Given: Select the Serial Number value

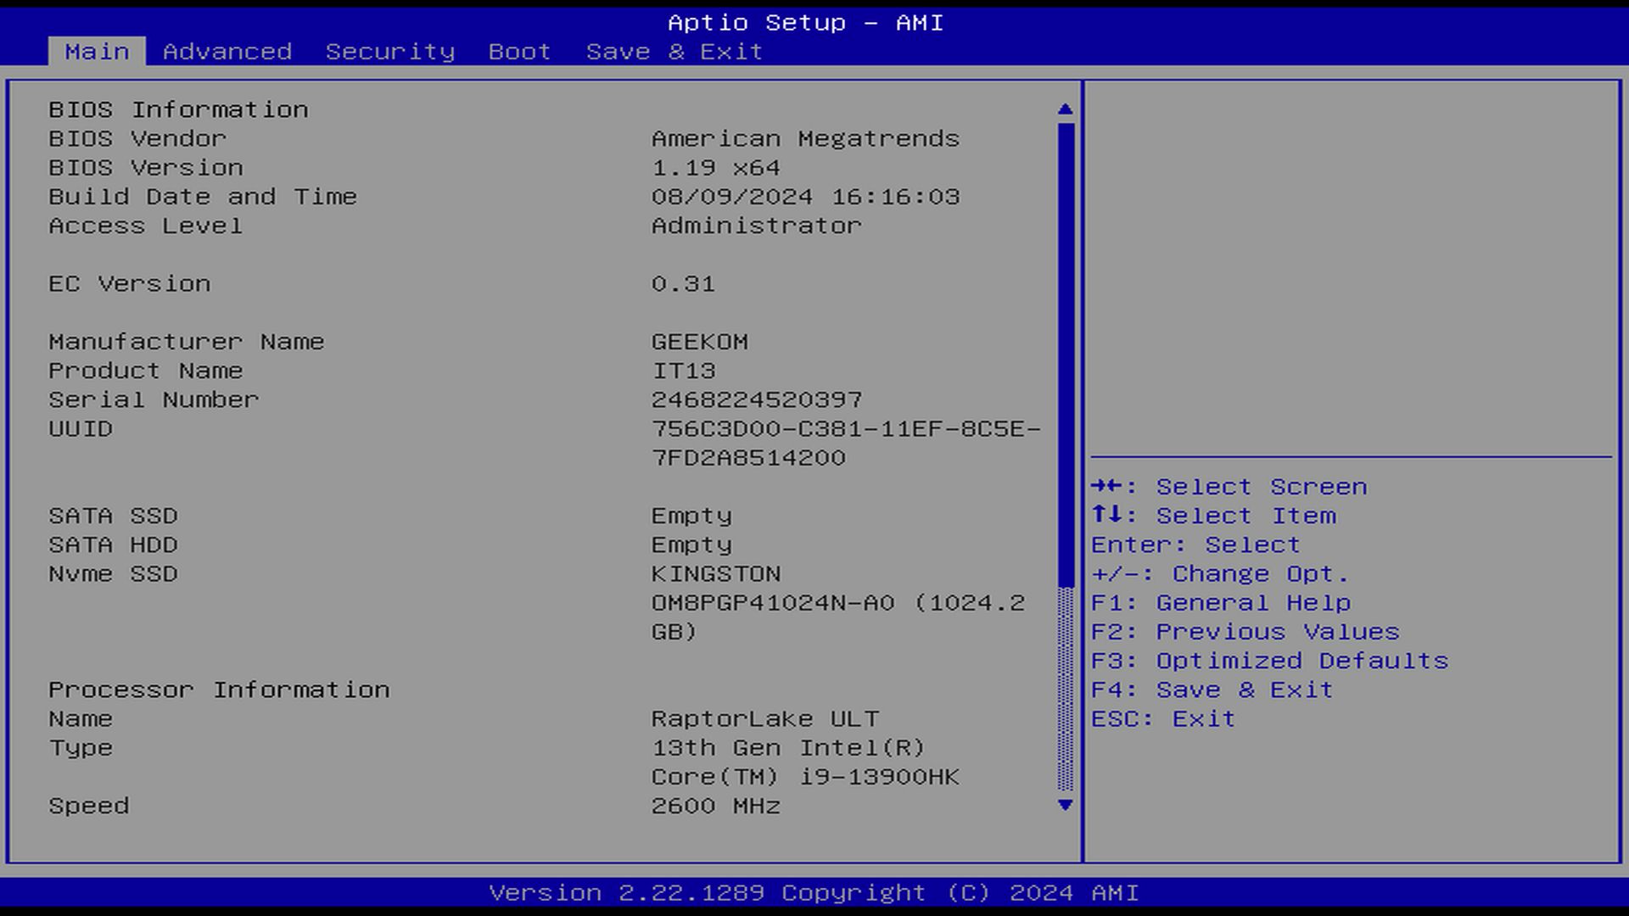Looking at the screenshot, I should pyautogui.click(x=756, y=399).
